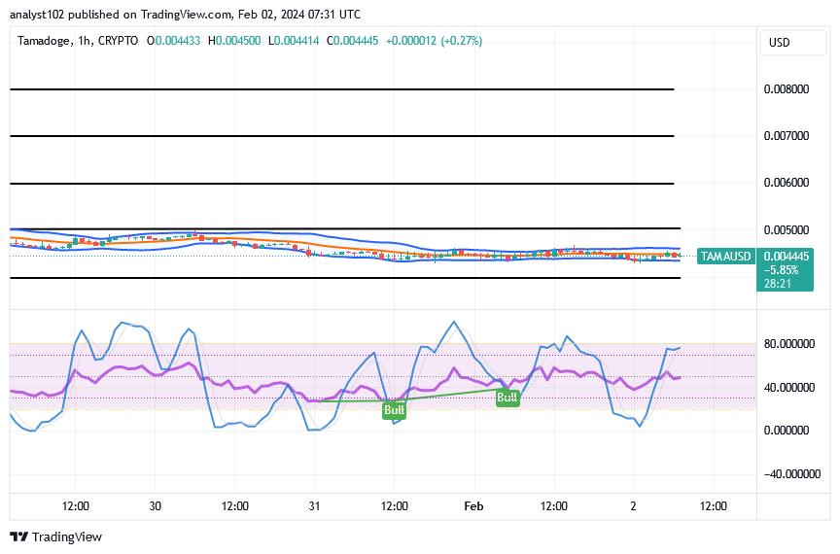
Task: Click the -40.000000 oscillator axis label
Action: coord(791,474)
